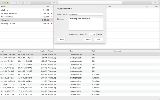This screenshot has height=100, width=160.
Task: Select log entry beginning 05.10.19, 09:48:27
Action: click(80, 58)
